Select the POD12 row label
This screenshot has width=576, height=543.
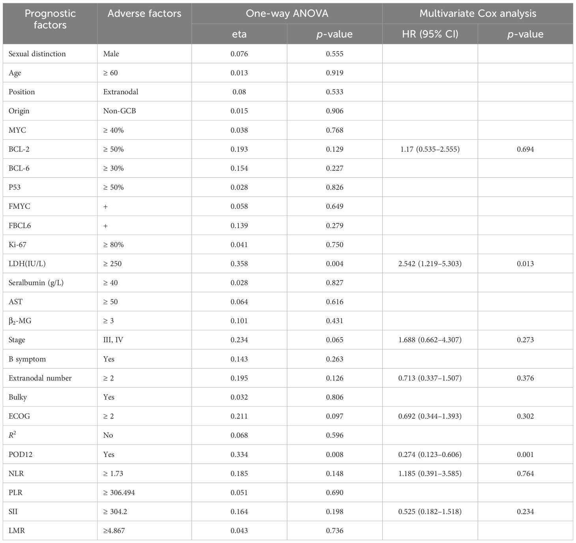click(x=21, y=454)
